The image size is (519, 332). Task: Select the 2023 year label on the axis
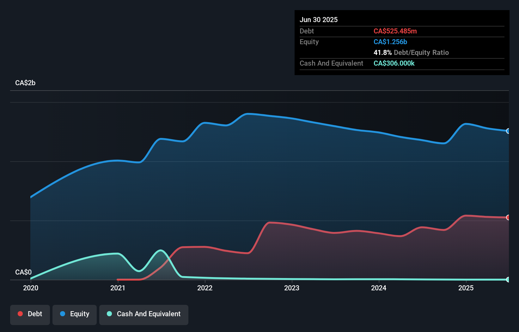coord(292,288)
